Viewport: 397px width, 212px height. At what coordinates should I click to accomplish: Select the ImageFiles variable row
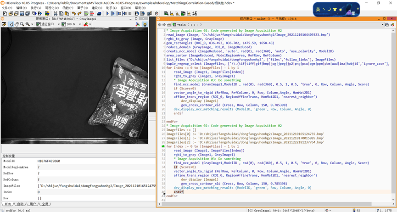coord(79,186)
